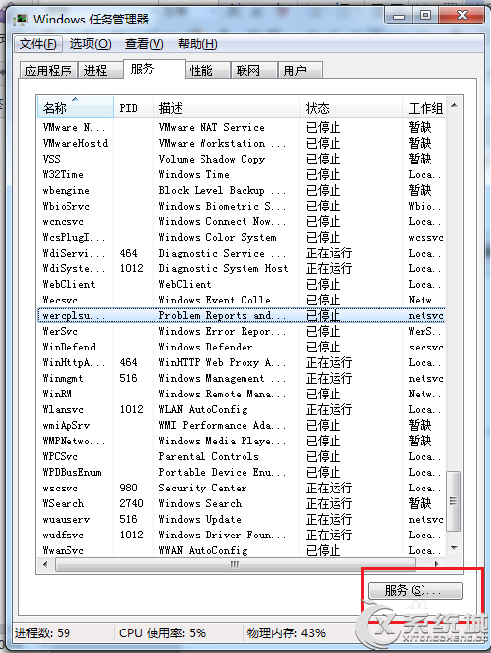Select the VSS service row
The height and width of the screenshot is (653, 491).
click(x=241, y=159)
